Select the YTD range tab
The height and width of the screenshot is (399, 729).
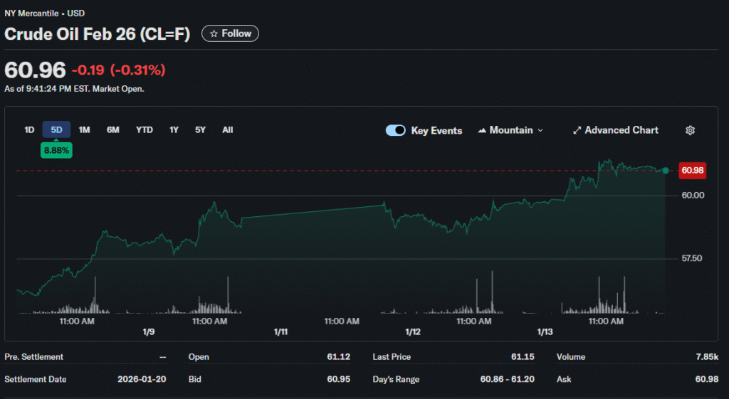145,130
